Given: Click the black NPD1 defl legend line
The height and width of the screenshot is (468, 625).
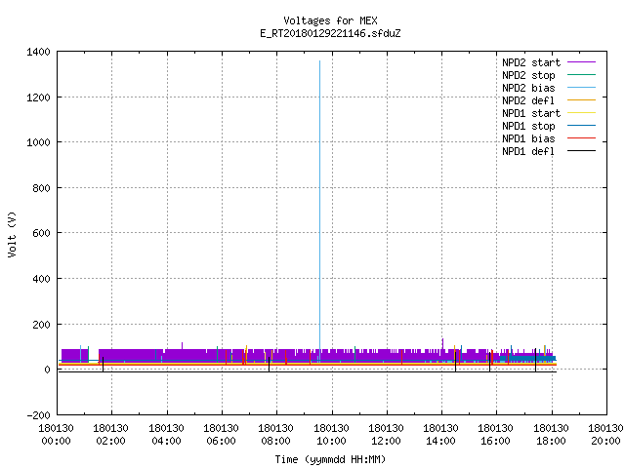Looking at the screenshot, I should 582,151.
